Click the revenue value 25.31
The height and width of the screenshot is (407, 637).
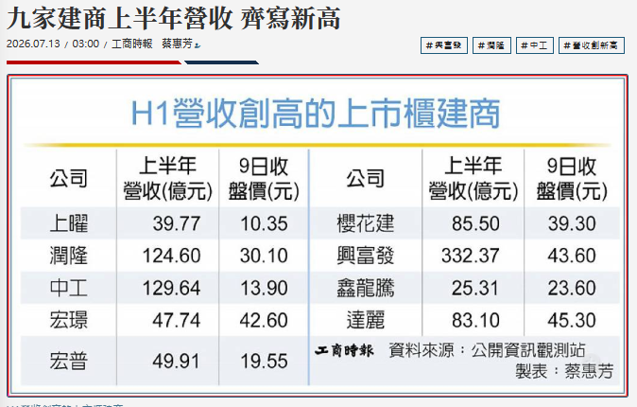[x=475, y=288]
